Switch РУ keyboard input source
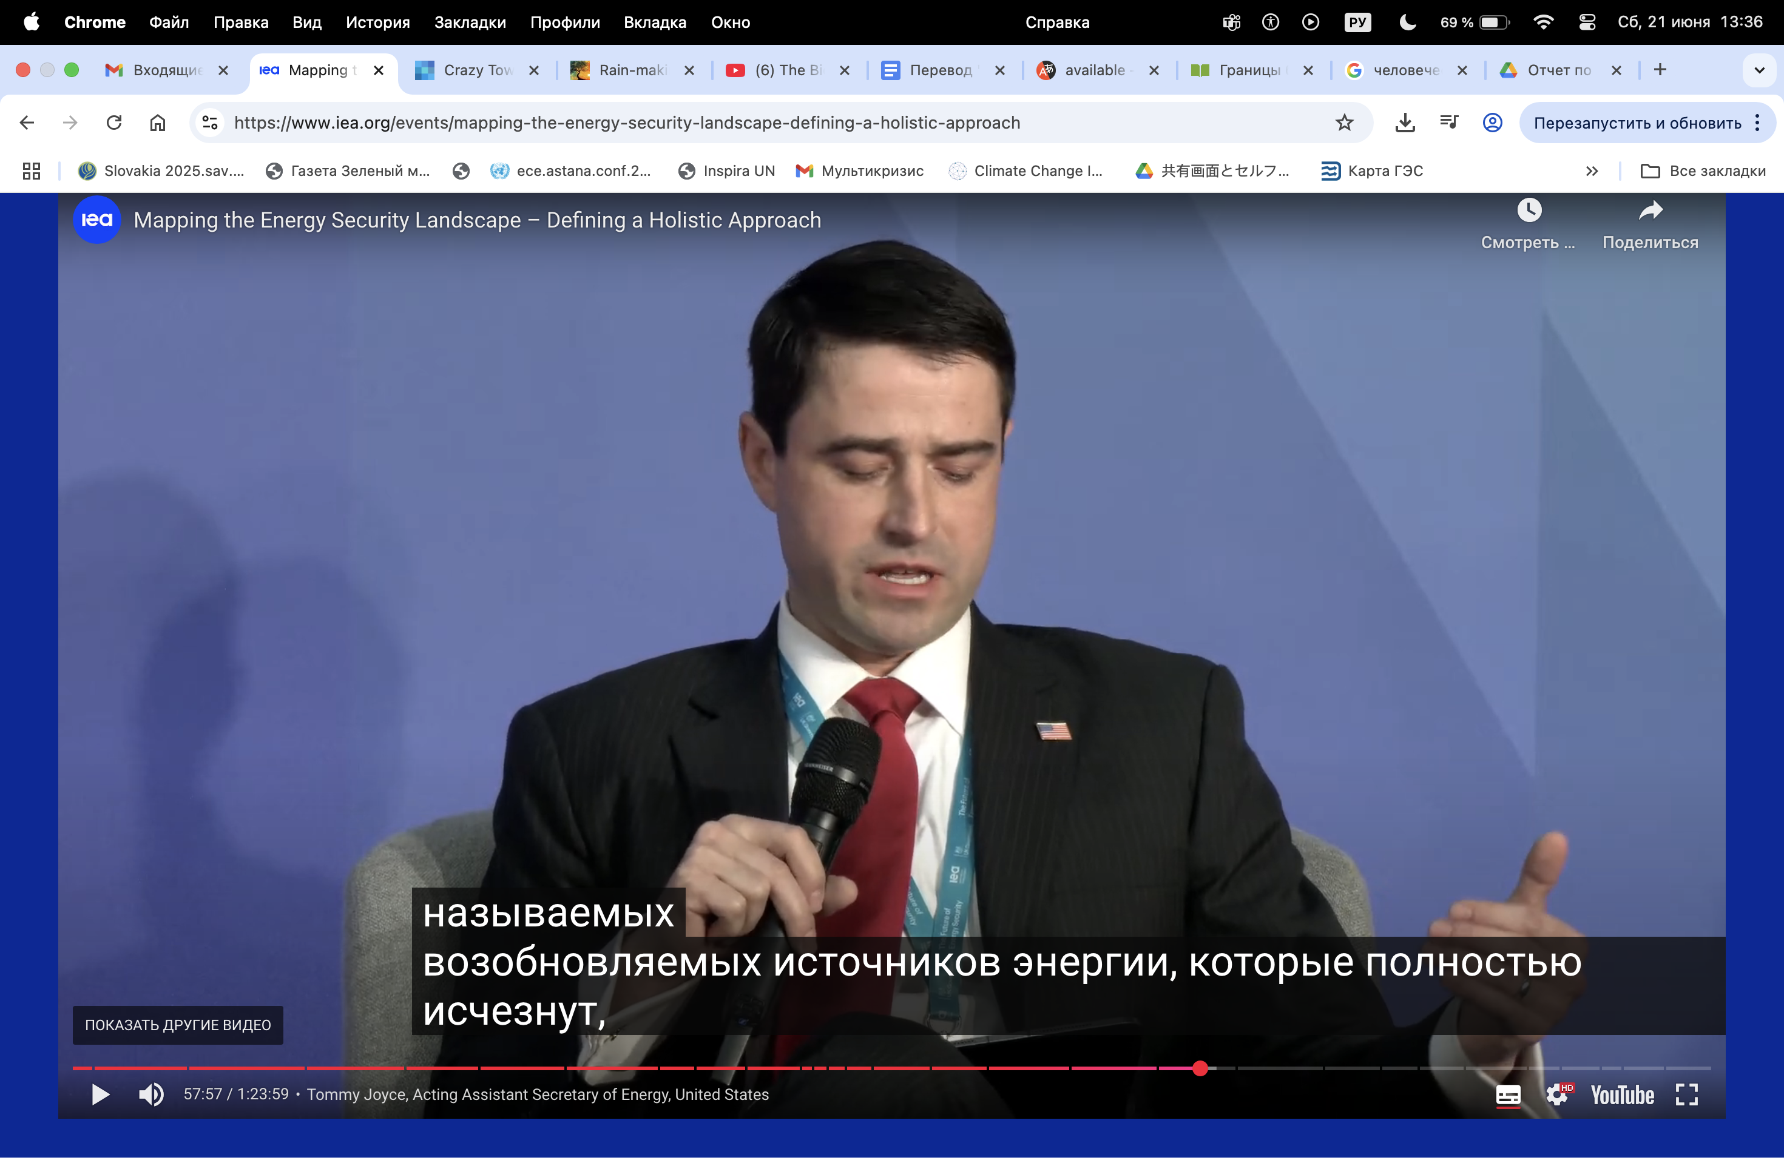The image size is (1784, 1160). (x=1357, y=22)
